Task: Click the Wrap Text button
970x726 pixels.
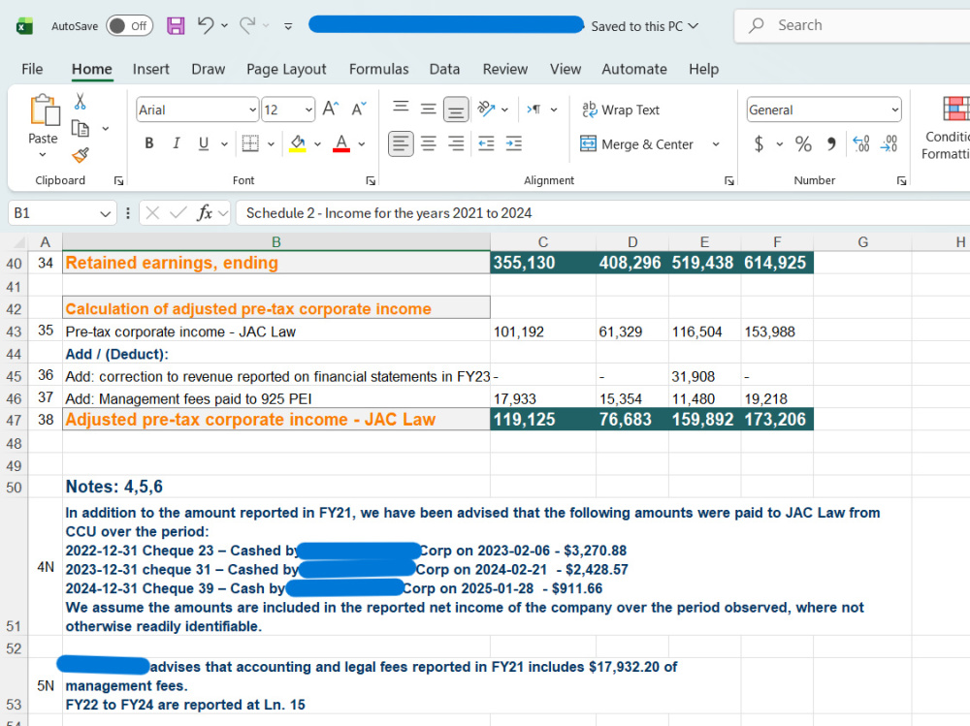Action: coord(621,110)
